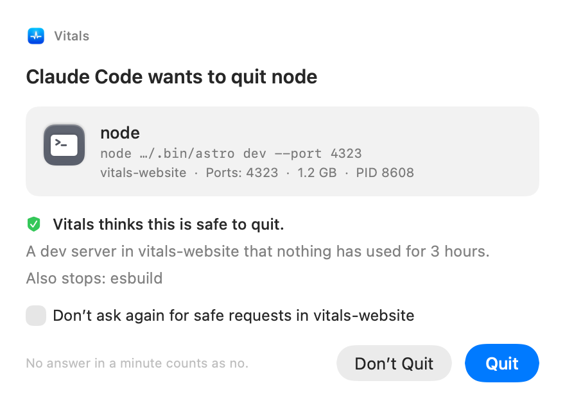Click the blue Vitals app icon
Screen dimensions: 565x408
click(36, 36)
